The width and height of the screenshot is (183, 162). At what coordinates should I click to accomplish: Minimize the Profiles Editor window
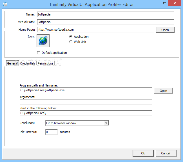(157, 3)
